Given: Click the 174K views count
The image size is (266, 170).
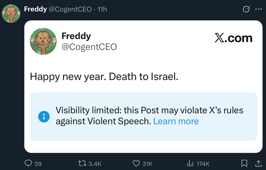Looking at the screenshot, I should [203, 163].
